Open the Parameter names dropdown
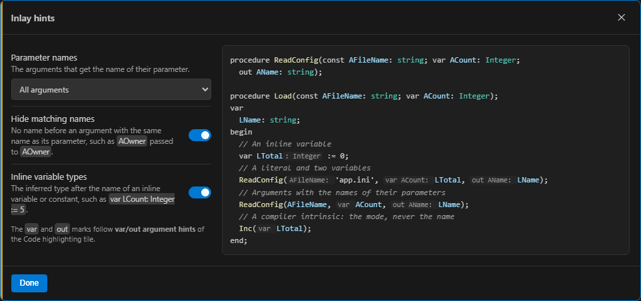The width and height of the screenshot is (641, 301). point(111,89)
